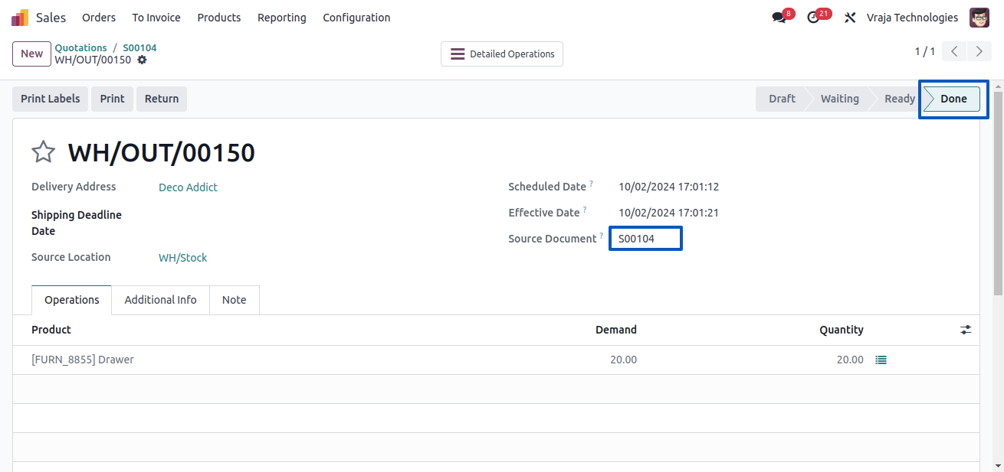Click the Detailed Operations button
Image resolution: width=1004 pixels, height=472 pixels.
[x=502, y=54]
